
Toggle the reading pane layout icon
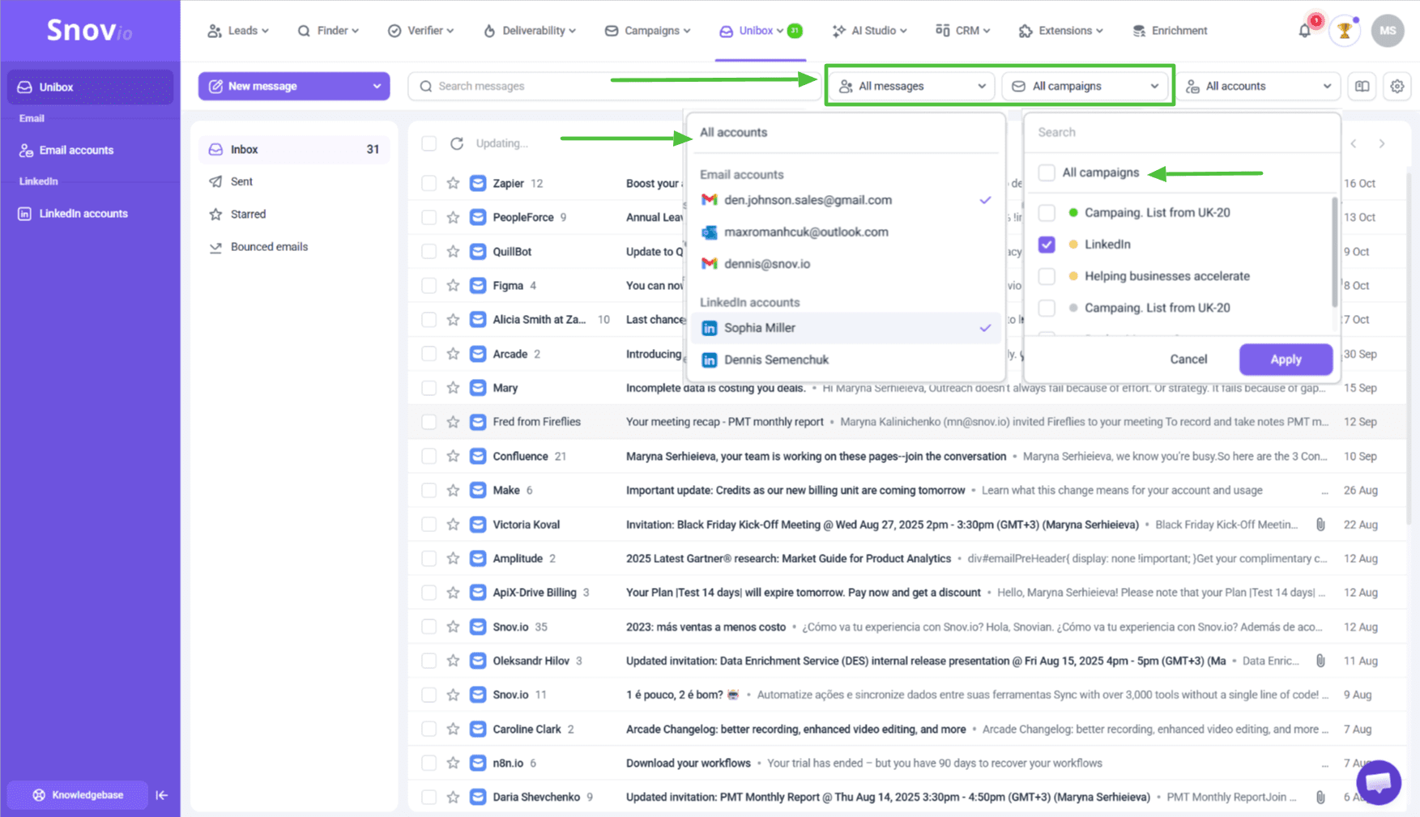(x=1362, y=86)
